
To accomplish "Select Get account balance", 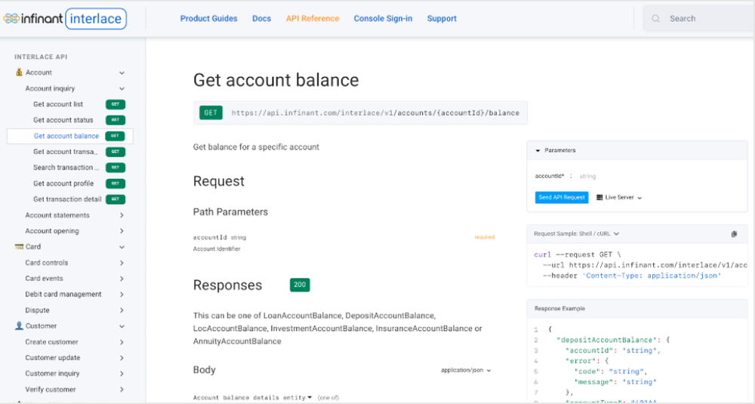I will 66,136.
